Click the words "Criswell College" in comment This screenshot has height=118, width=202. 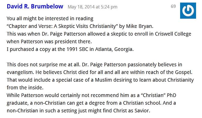pyautogui.click(x=173, y=34)
